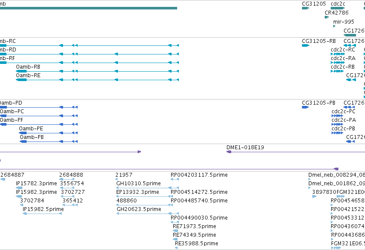
Task: Select the GH20623.5prime EST label
Action: (139, 209)
